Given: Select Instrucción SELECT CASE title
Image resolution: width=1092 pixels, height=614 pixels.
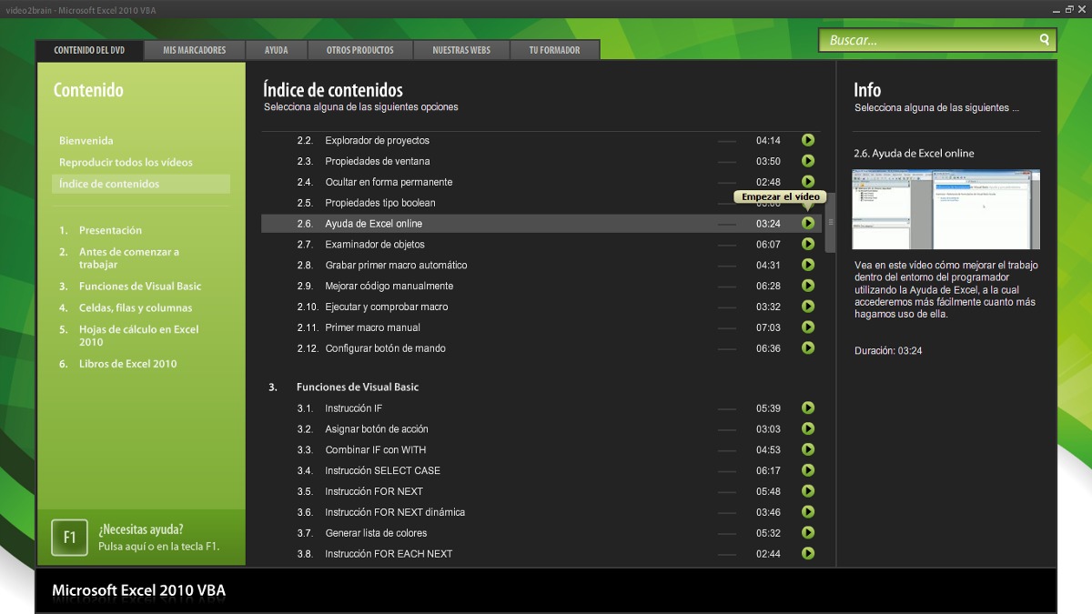Looking at the screenshot, I should click(x=382, y=470).
